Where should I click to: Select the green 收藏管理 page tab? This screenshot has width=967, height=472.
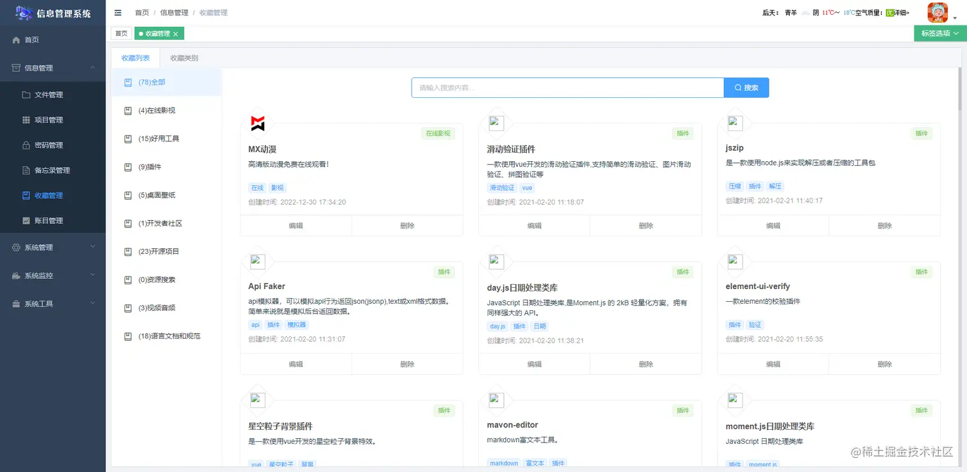(159, 33)
